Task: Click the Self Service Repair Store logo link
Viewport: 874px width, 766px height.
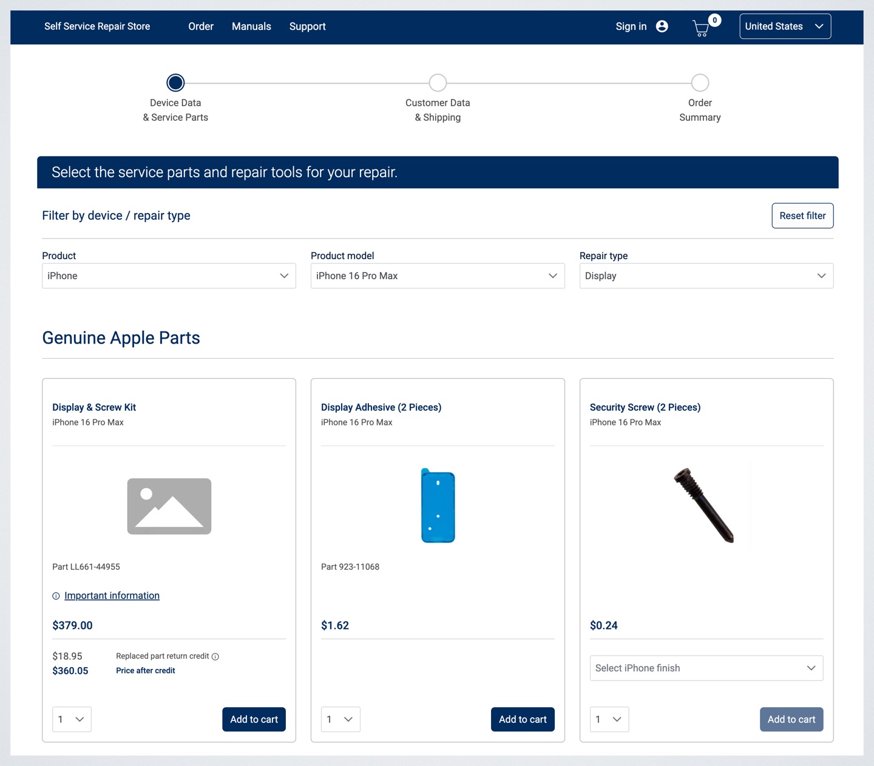Action: click(97, 26)
